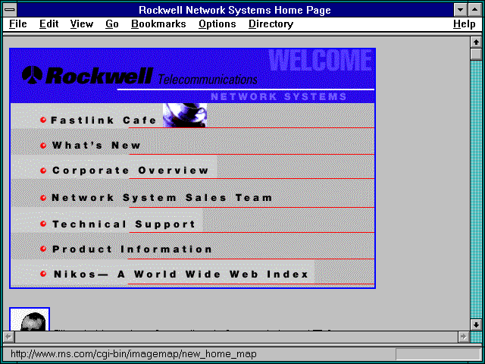Open the window control menu box
This screenshot has width=485, height=364.
tap(10, 10)
